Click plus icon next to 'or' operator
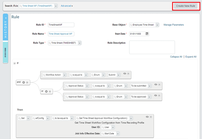Screen dimensions: 202x139 pyautogui.click(x=46, y=91)
